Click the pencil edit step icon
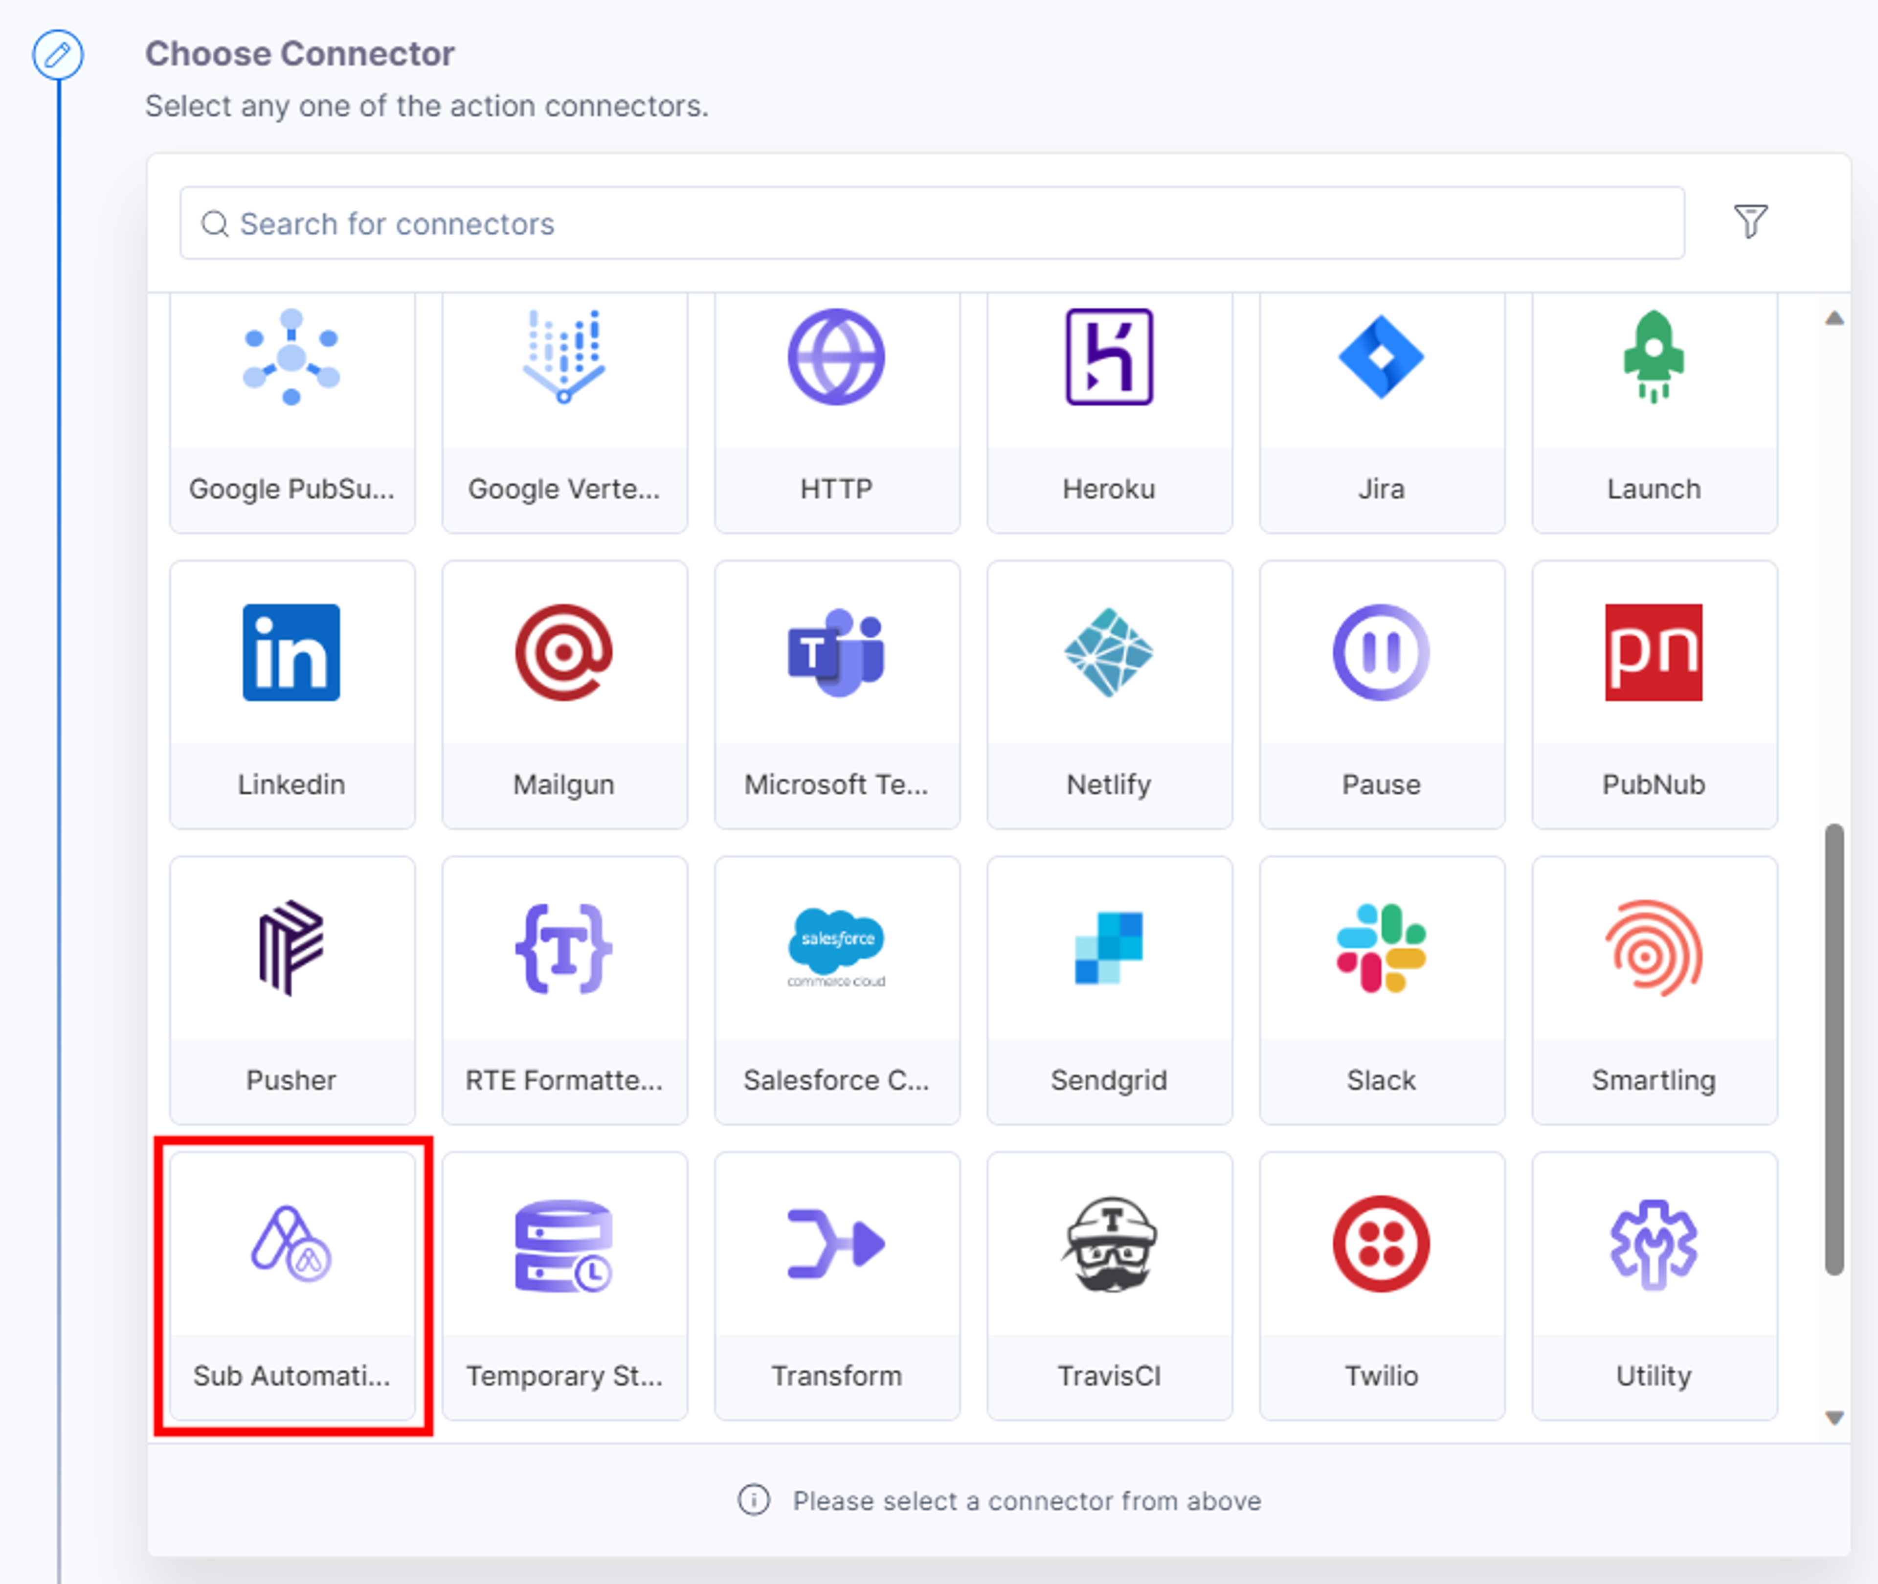Image resolution: width=1878 pixels, height=1584 pixels. click(58, 55)
